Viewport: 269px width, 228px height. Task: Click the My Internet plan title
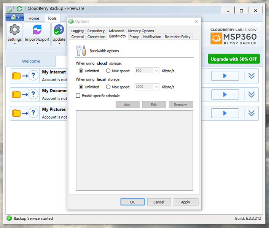coord(54,72)
